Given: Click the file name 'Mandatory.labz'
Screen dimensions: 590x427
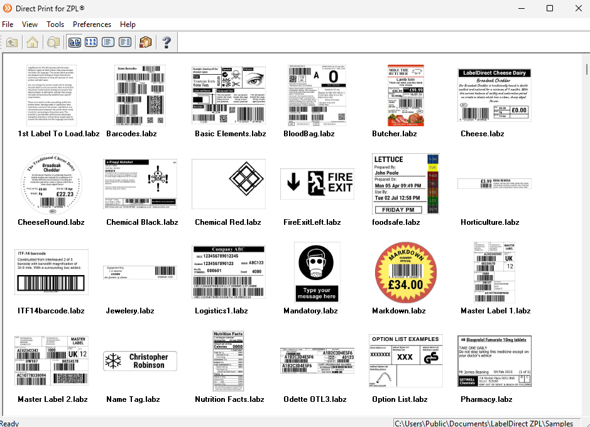Looking at the screenshot, I should pyautogui.click(x=311, y=311).
